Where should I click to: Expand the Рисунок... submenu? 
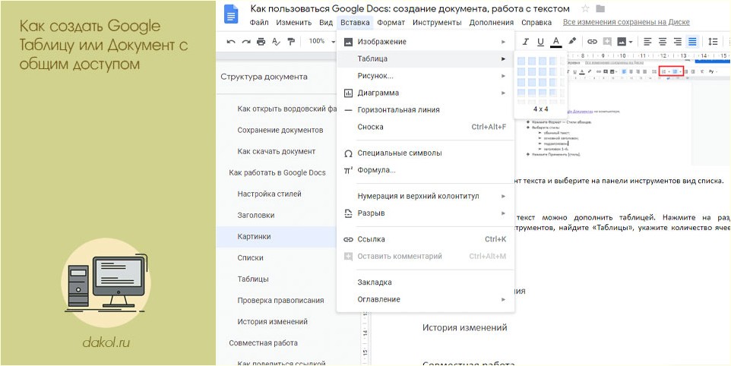[x=426, y=76]
